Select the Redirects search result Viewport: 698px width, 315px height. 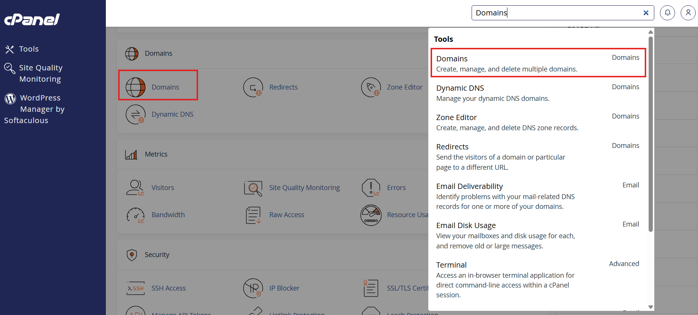point(538,157)
